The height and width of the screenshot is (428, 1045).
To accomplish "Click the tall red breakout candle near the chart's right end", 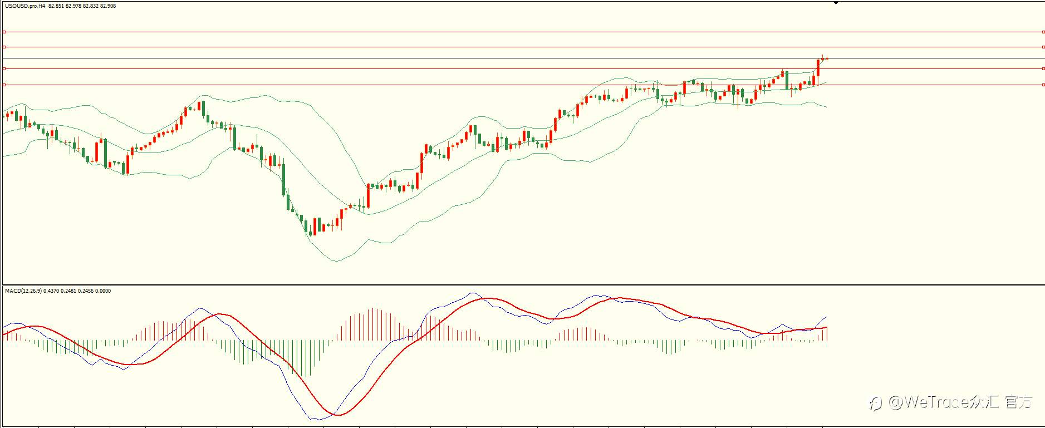I will [x=818, y=68].
